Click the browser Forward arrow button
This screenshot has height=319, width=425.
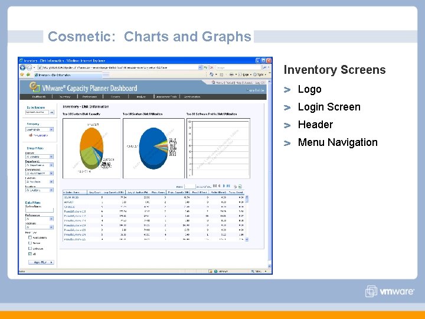pyautogui.click(x=30, y=67)
